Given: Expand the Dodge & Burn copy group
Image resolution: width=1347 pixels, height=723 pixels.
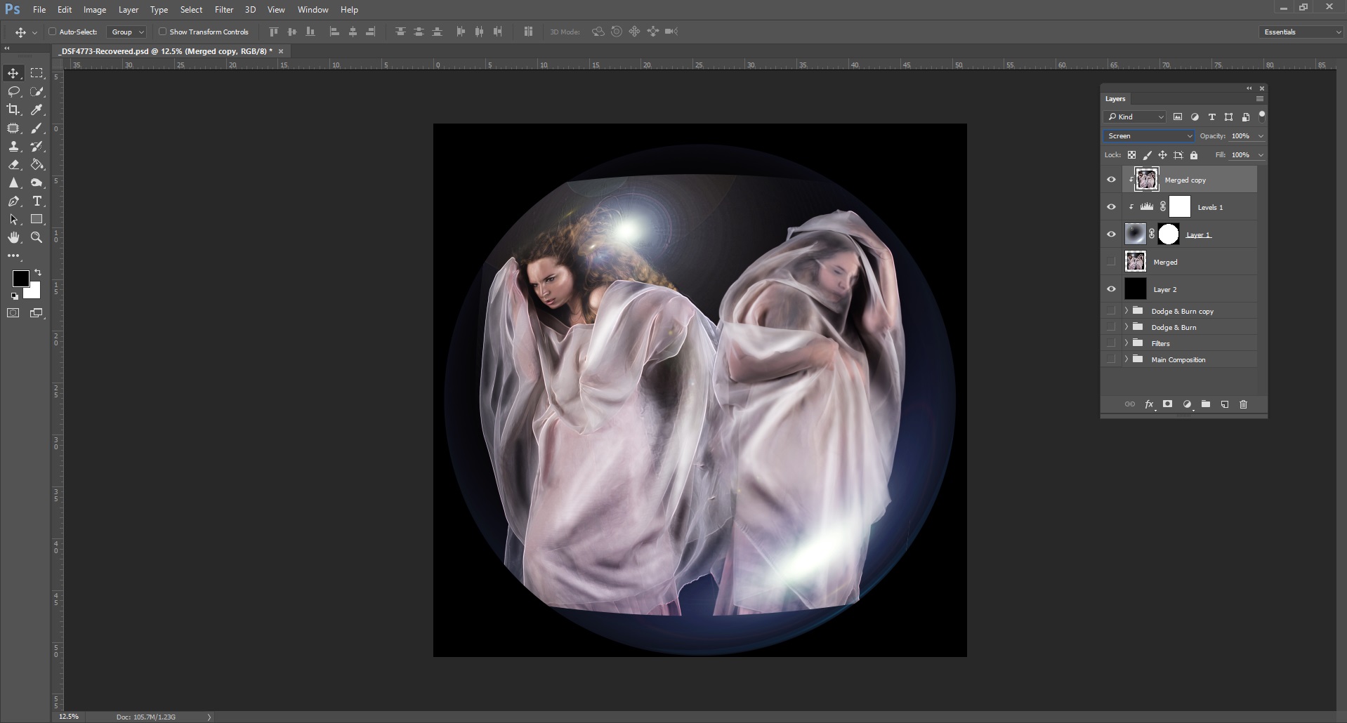Looking at the screenshot, I should coord(1127,310).
